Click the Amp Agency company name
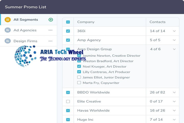 point(89,40)
